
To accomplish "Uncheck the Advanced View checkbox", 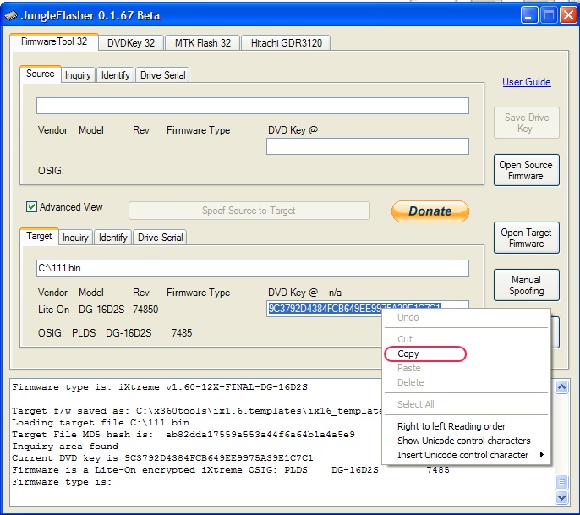I will (31, 207).
